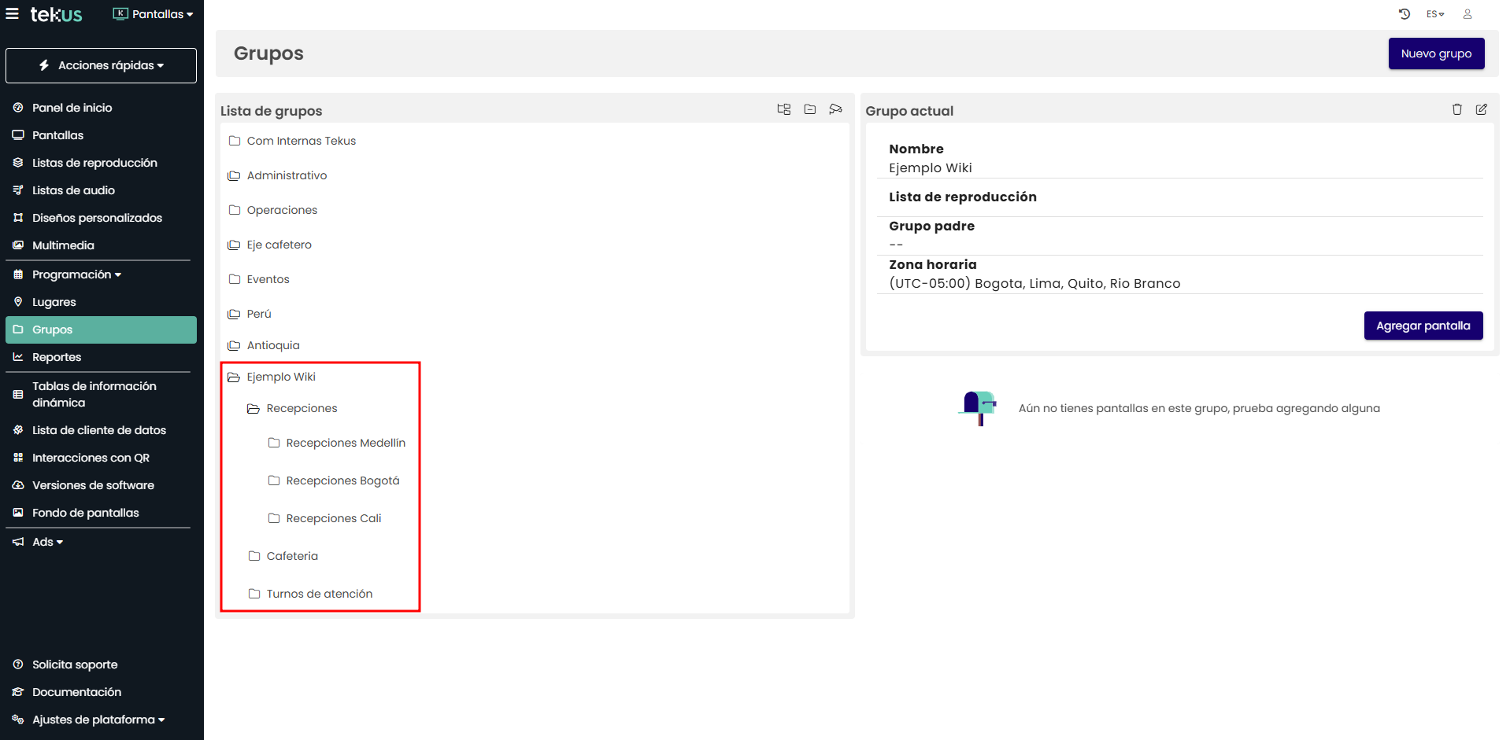The height and width of the screenshot is (740, 1510).
Task: Collapse the Recepciones subgroup folder
Action: [x=254, y=409]
